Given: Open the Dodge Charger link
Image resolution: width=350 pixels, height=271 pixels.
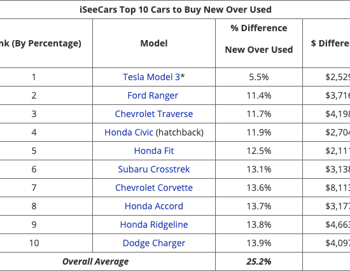Looking at the screenshot, I should pyautogui.click(x=154, y=243).
